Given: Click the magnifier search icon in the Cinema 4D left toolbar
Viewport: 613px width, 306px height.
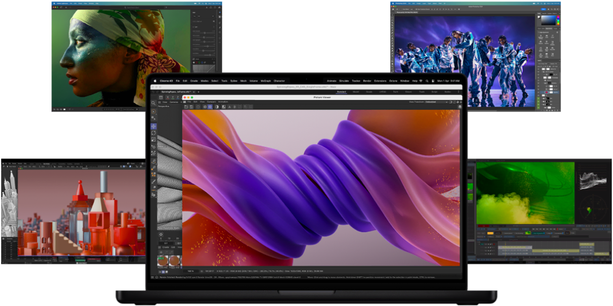Looking at the screenshot, I should point(153,103).
